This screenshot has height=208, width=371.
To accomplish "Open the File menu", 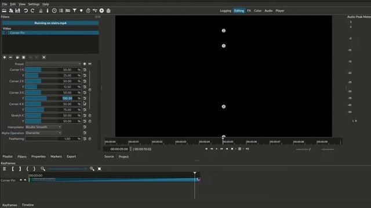I will coord(5,4).
